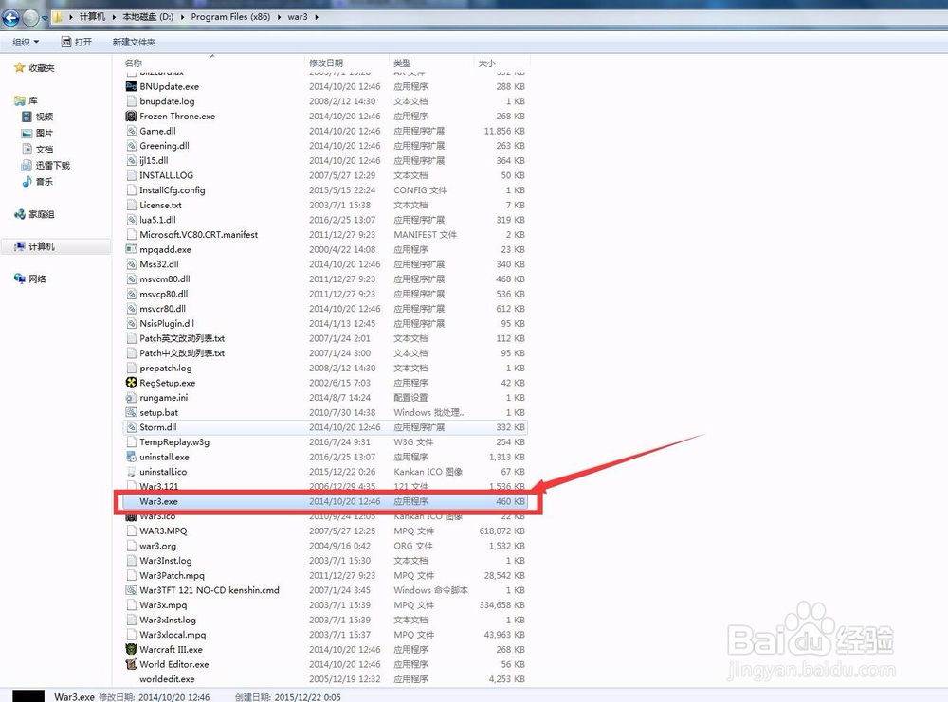
Task: Select the NsisPlugin.dll file icon
Action: (x=131, y=323)
